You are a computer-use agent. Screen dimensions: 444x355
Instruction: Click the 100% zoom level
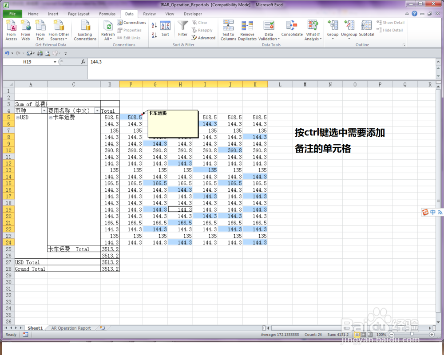[381, 335]
